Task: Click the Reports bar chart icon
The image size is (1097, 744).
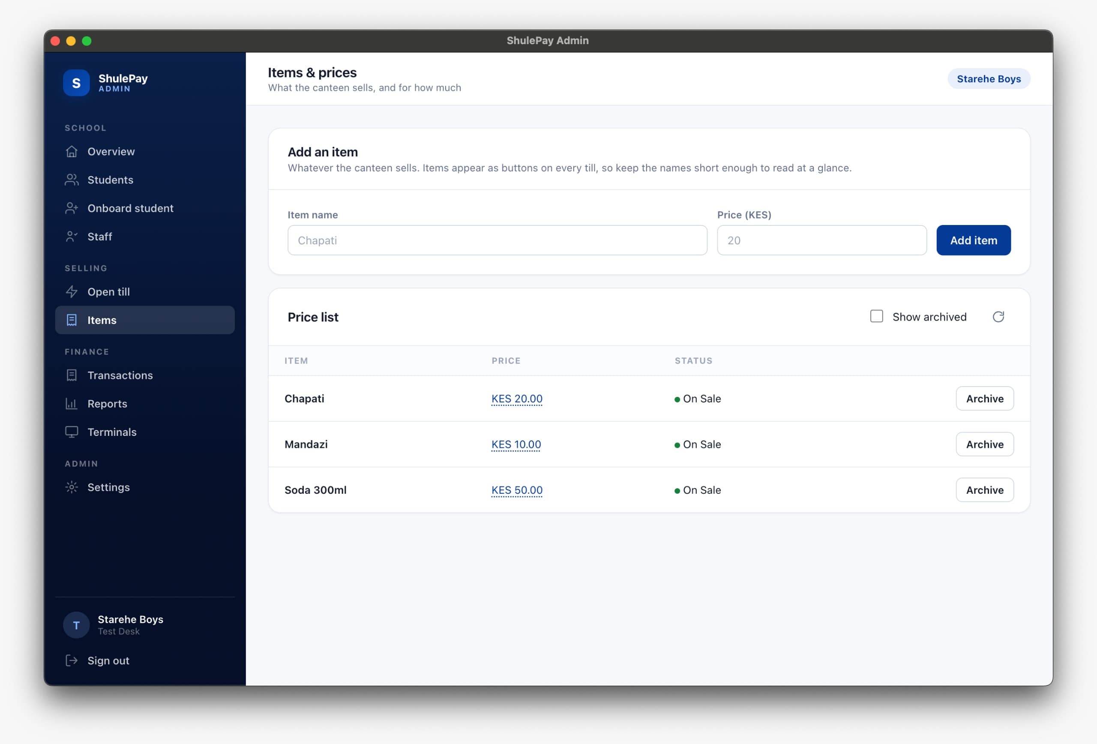Action: pyautogui.click(x=71, y=404)
